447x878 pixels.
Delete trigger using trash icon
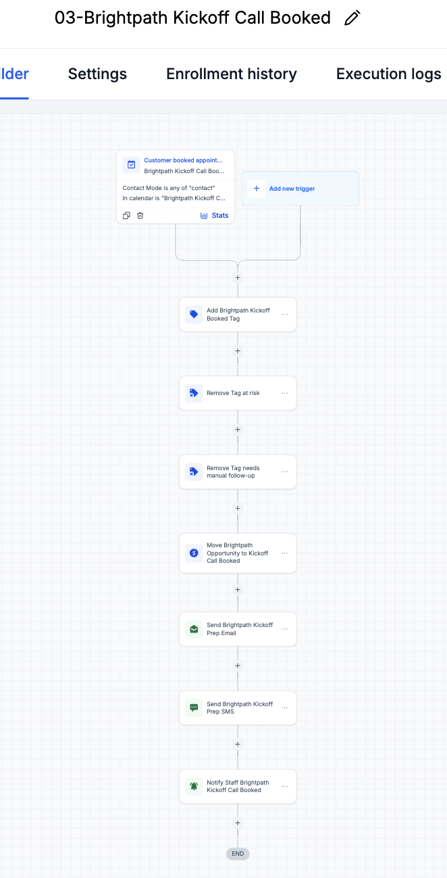[x=140, y=216]
